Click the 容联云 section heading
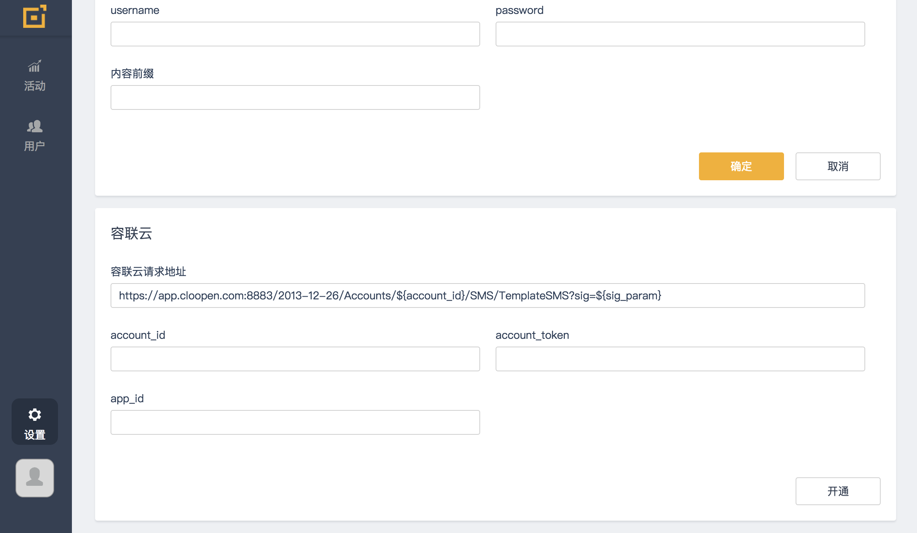 pos(131,234)
